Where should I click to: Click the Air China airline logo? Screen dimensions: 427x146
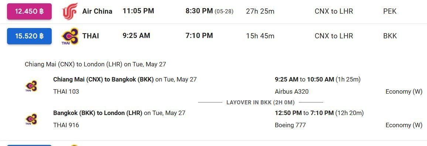pos(70,11)
